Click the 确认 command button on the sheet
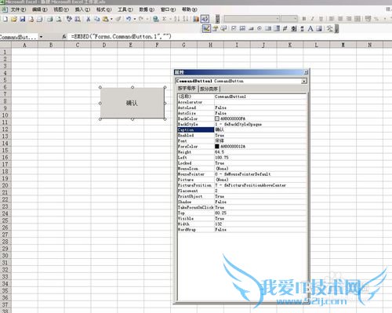Screen dimensions: 392x313 132,103
